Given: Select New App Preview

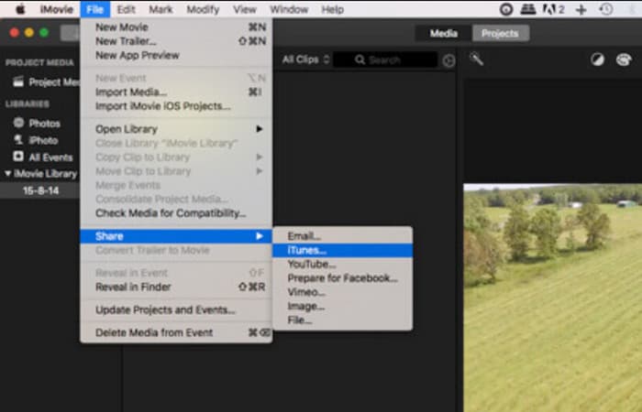Looking at the screenshot, I should pyautogui.click(x=176, y=55).
